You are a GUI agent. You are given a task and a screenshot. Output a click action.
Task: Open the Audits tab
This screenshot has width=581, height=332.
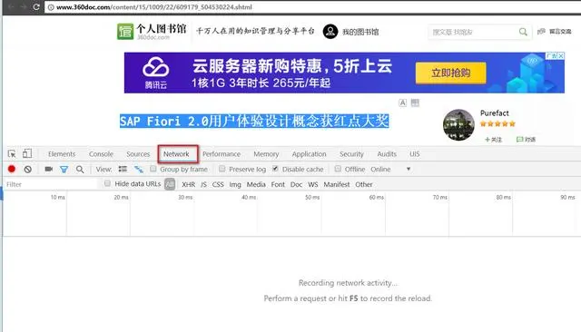[x=387, y=154]
